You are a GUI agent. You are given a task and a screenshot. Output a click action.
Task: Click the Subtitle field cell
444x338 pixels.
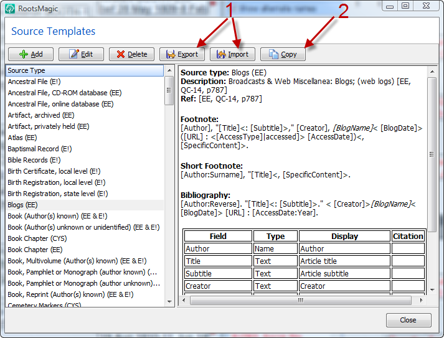click(218, 273)
